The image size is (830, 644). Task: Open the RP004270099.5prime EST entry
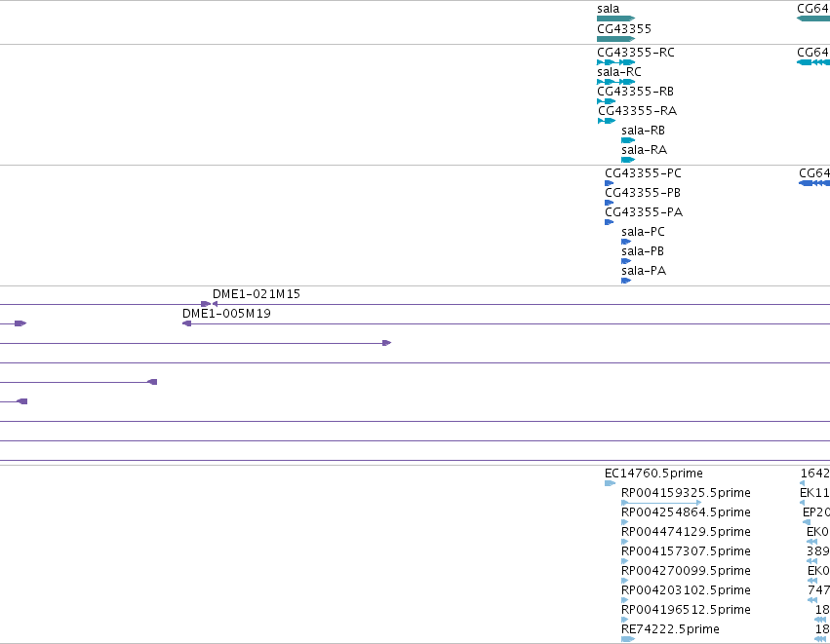(686, 571)
